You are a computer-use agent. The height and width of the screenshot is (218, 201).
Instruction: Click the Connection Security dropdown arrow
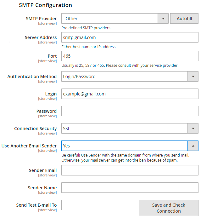[193, 128]
